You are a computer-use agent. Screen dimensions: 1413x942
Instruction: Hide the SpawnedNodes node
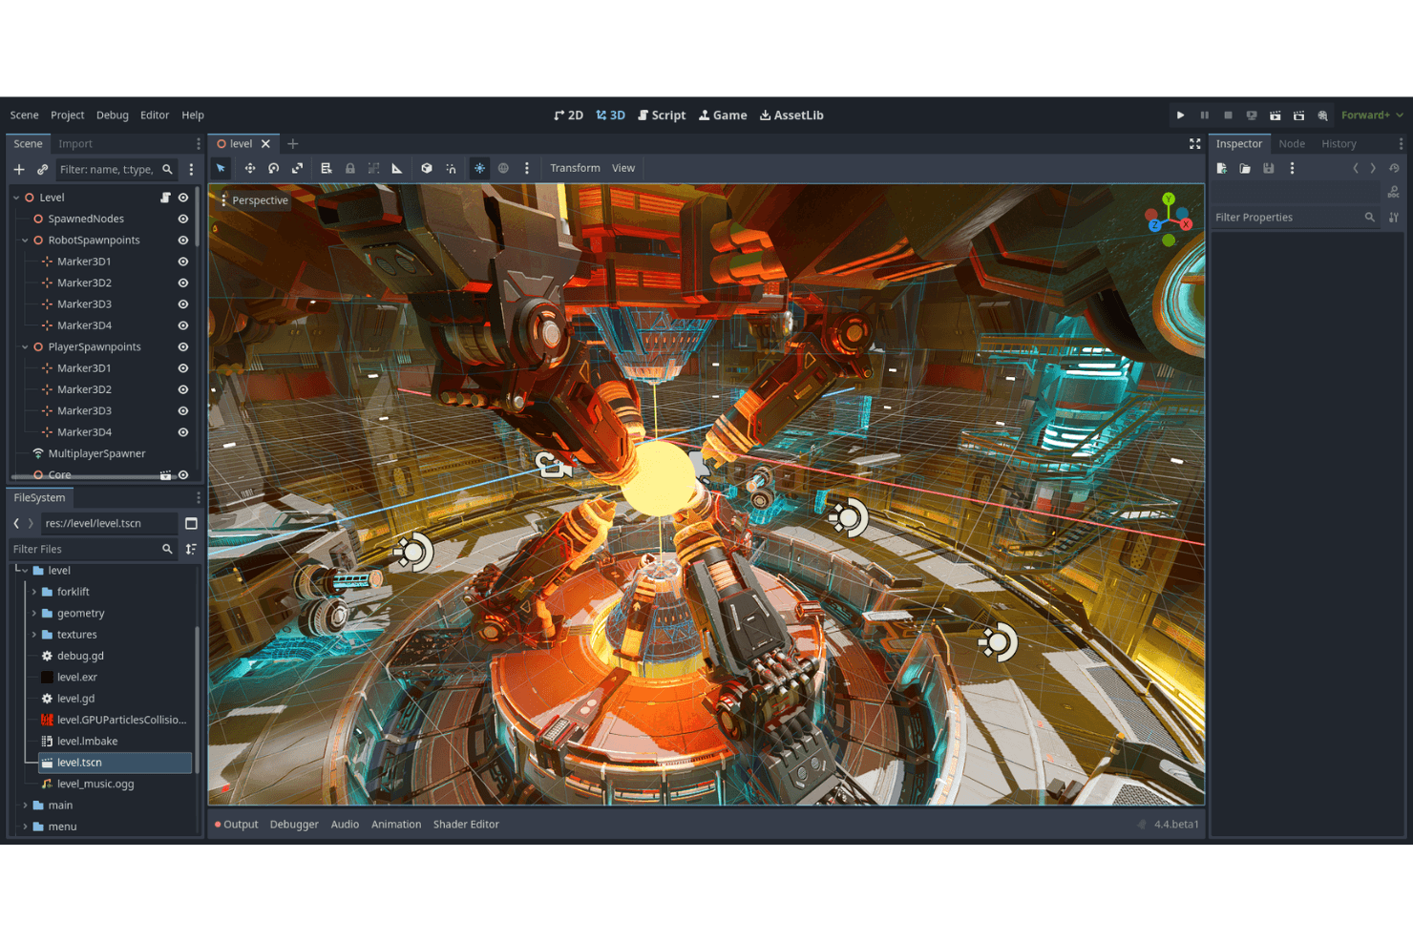click(x=183, y=219)
